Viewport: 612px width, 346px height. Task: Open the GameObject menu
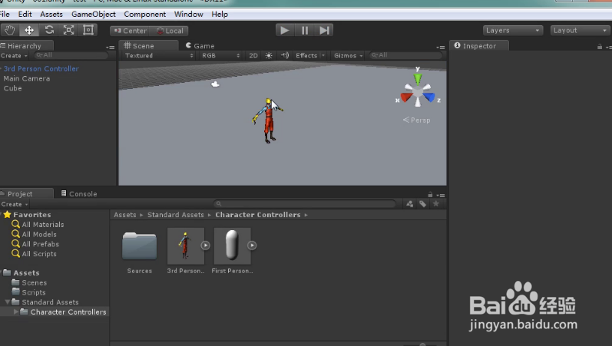(x=94, y=14)
